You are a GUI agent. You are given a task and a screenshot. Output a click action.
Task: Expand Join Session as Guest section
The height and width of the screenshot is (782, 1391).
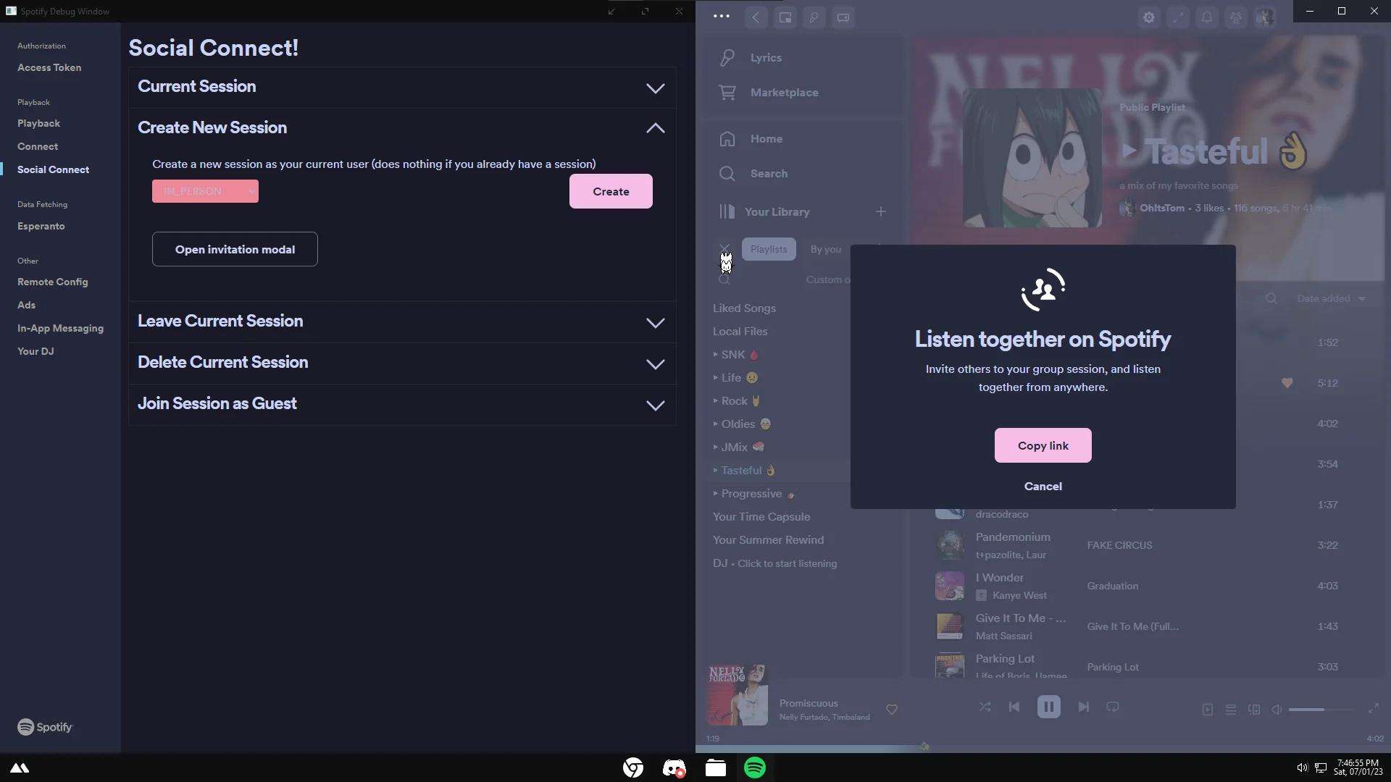click(x=655, y=405)
